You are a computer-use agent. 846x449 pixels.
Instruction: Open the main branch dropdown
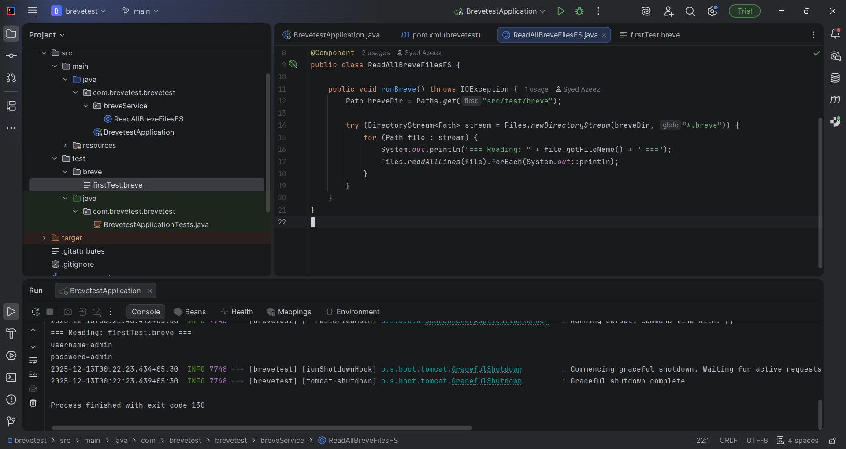140,11
